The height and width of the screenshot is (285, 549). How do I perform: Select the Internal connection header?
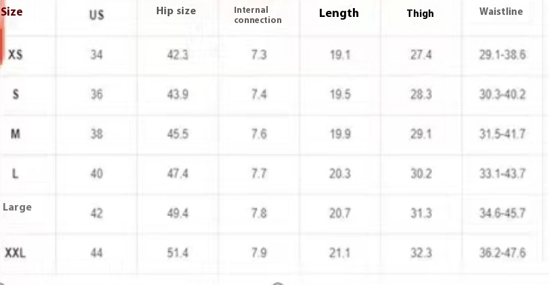pos(258,15)
